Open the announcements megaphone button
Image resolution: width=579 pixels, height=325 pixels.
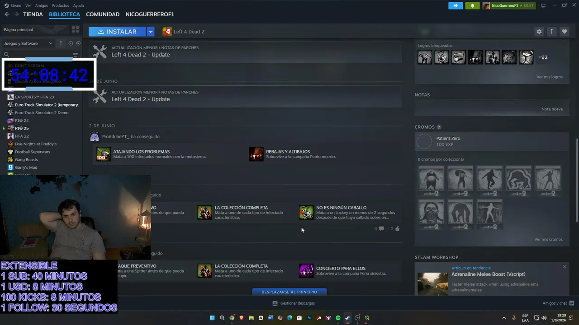(456, 5)
